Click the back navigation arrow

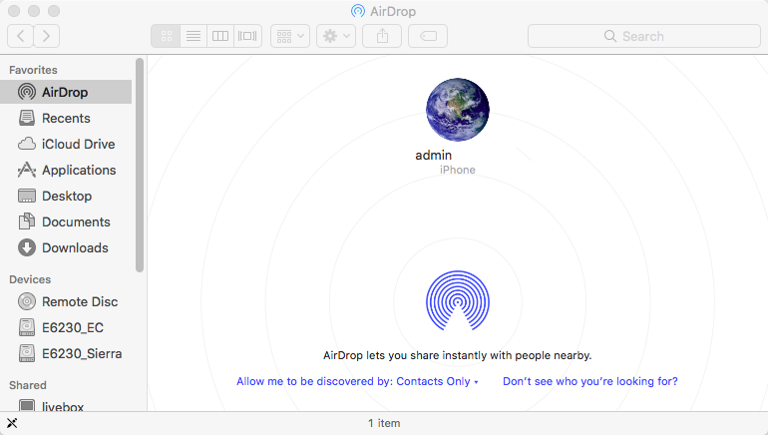point(21,36)
